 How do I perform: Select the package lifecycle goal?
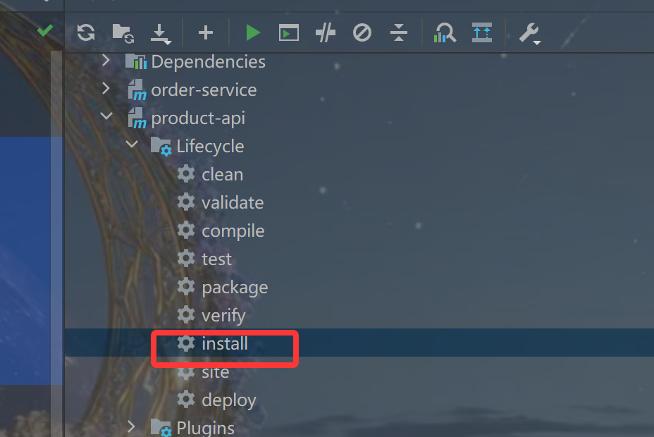tap(235, 288)
